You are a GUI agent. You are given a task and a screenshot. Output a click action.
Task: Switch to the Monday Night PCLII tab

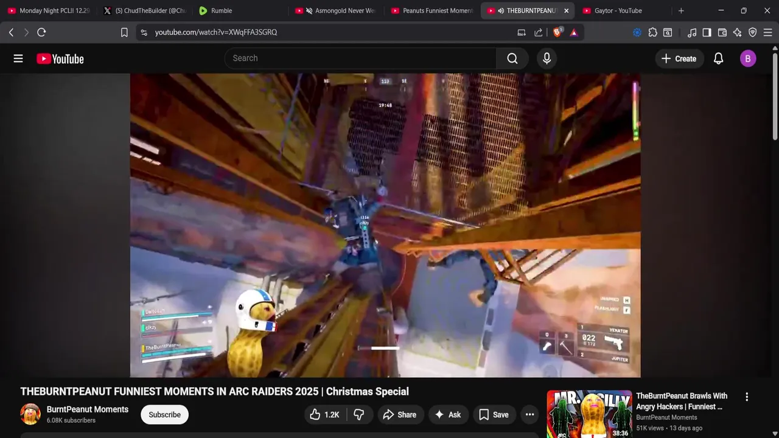coord(49,10)
